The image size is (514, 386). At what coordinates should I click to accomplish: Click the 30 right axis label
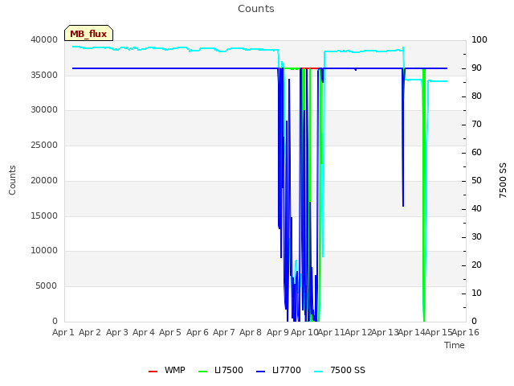[476, 237]
